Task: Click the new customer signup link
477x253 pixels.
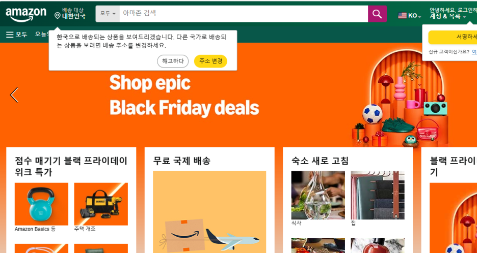Action: tap(474, 52)
